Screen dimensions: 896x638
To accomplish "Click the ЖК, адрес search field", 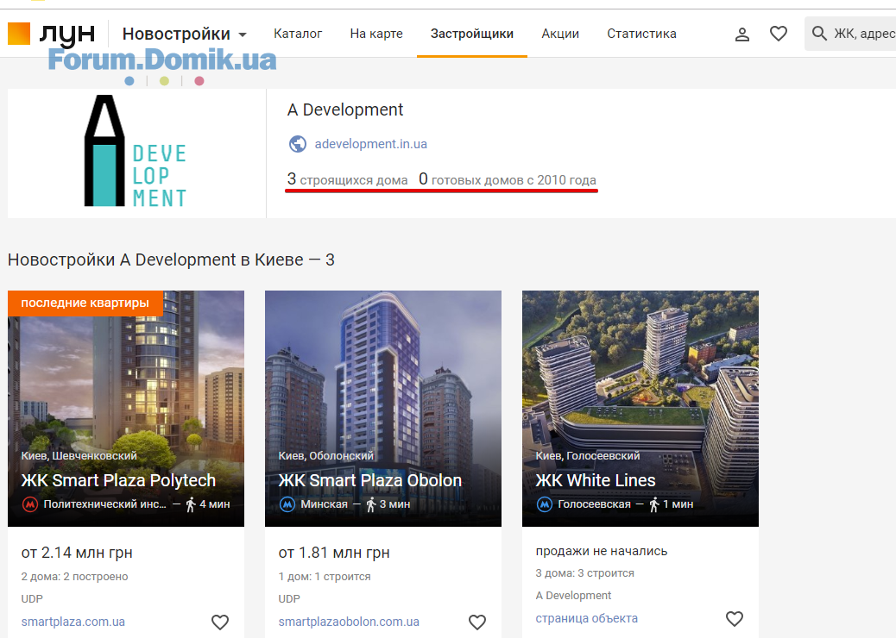I will click(850, 34).
